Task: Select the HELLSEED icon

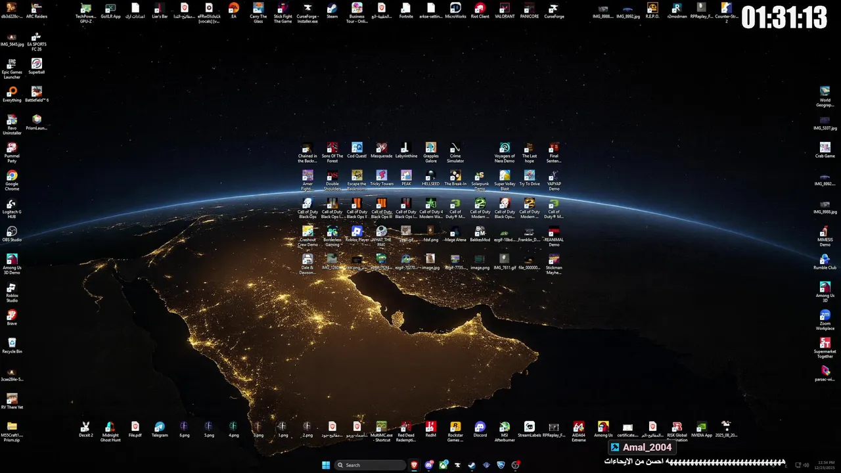Action: point(430,178)
